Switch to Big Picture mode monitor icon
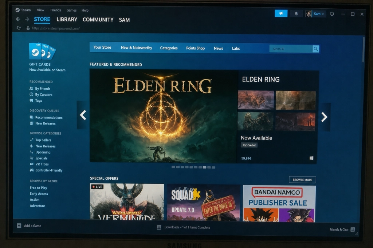Viewport: 373px width, 248px height. [x=332, y=14]
